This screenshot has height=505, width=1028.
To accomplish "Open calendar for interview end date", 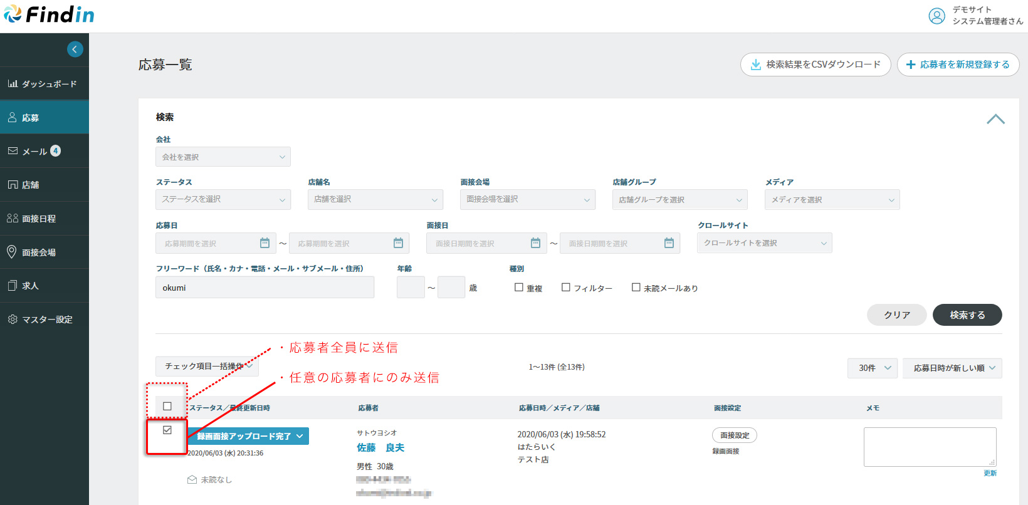I will [x=669, y=243].
